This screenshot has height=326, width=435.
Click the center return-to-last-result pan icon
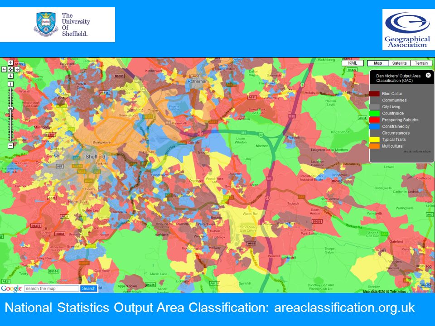coord(10,69)
